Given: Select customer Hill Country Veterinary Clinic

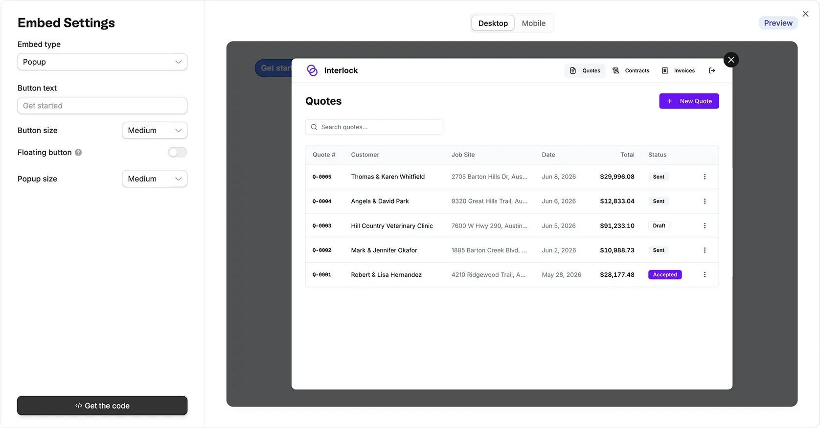Looking at the screenshot, I should tap(392, 225).
